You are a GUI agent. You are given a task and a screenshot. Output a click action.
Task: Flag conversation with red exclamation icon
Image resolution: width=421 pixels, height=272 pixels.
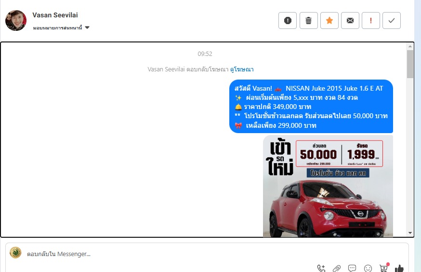[x=371, y=20]
